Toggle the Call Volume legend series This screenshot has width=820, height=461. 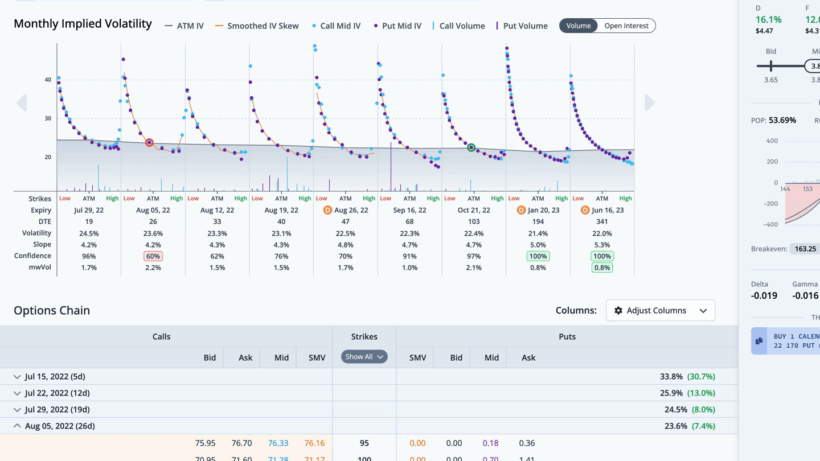pos(459,26)
